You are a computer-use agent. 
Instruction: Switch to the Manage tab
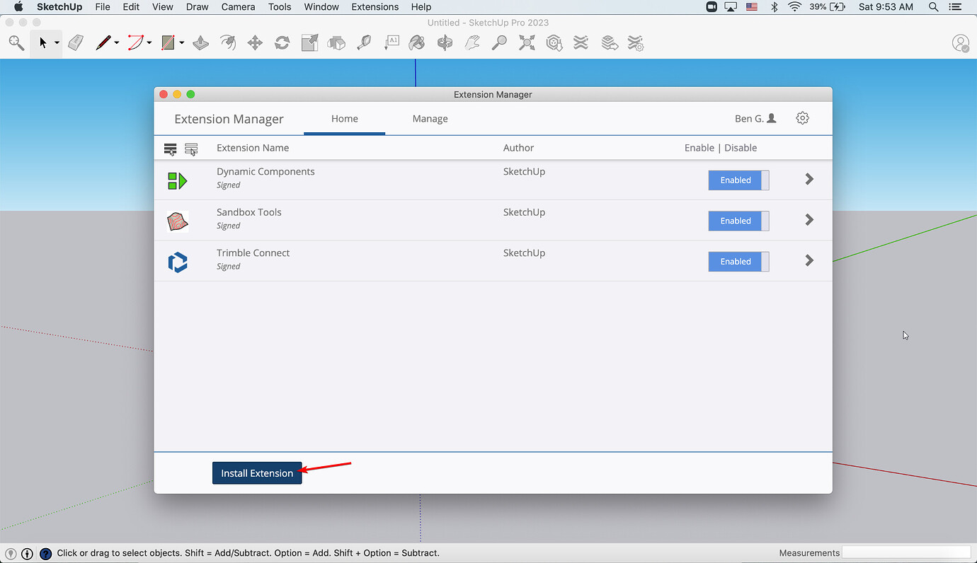pyautogui.click(x=430, y=119)
